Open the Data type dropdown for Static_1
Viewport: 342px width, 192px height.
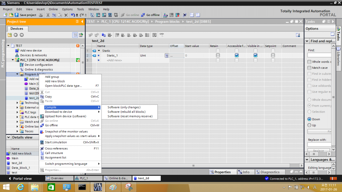coord(167,56)
